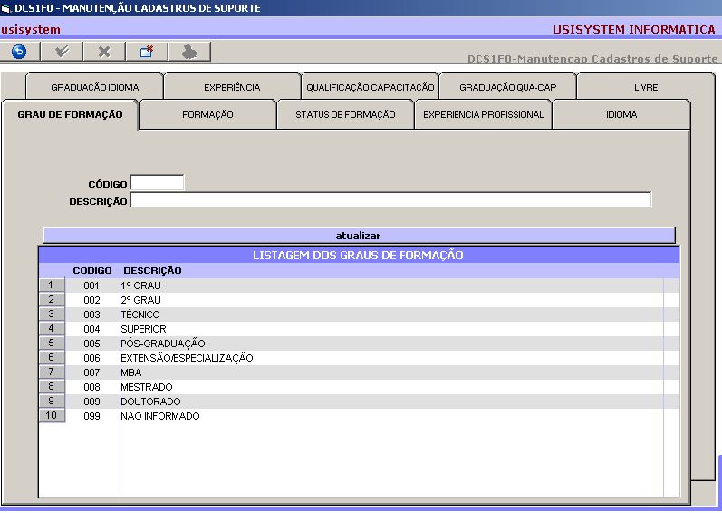Image resolution: width=722 pixels, height=513 pixels.
Task: Select the QUALIFICAÇÃO CAPACITAÇÃO tab
Action: [x=370, y=87]
